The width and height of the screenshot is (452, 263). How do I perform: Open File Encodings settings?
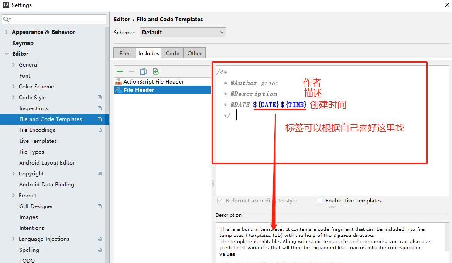[x=37, y=130]
